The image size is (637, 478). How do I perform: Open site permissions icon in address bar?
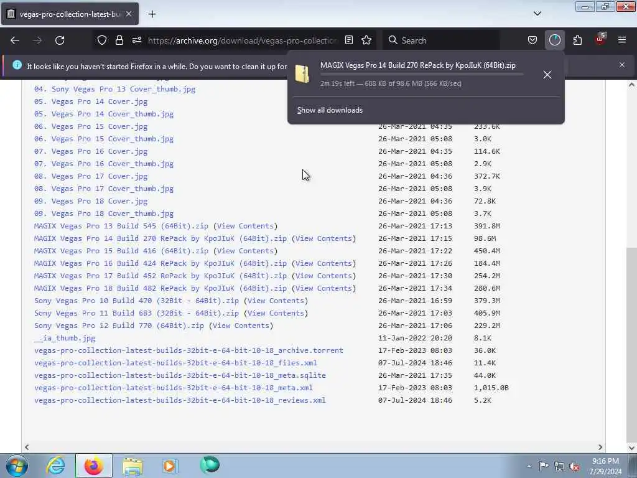(136, 40)
